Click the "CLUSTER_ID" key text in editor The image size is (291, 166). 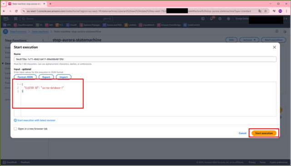tap(31, 88)
